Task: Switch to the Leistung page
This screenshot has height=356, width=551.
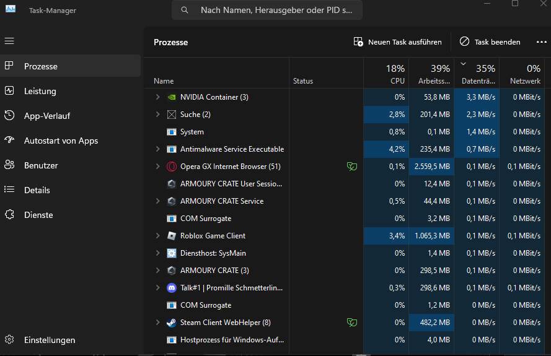Action: click(70, 91)
